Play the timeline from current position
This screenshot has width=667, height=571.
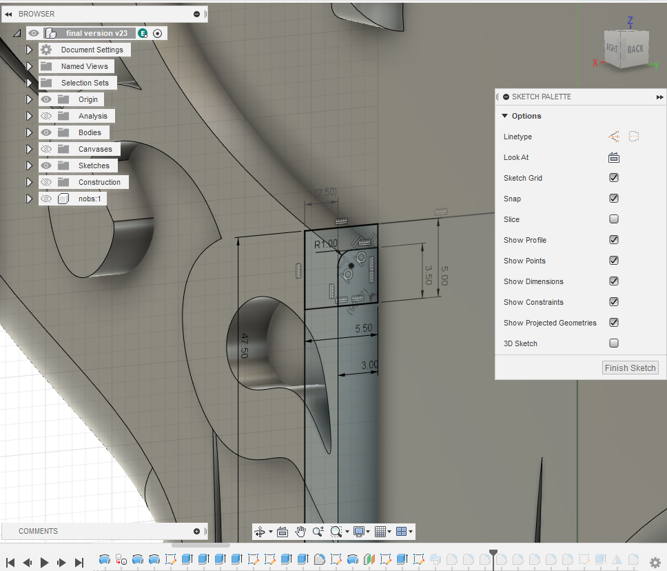(44, 563)
